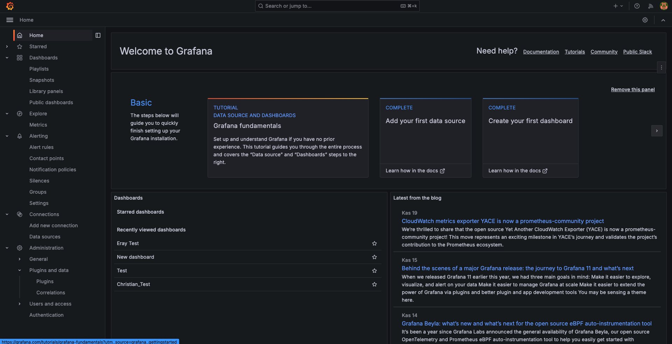
Task: Open Behind the scenes Grafana 11 post
Action: [x=518, y=268]
